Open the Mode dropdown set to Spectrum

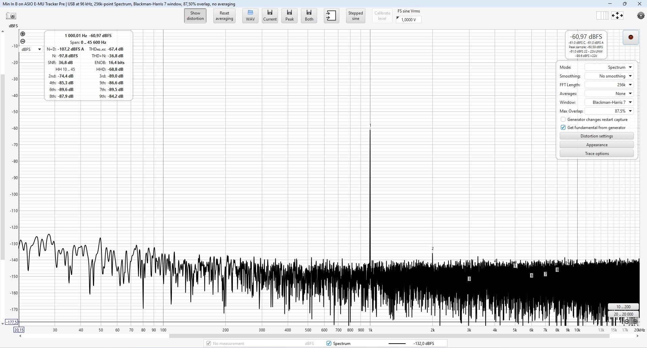point(609,67)
